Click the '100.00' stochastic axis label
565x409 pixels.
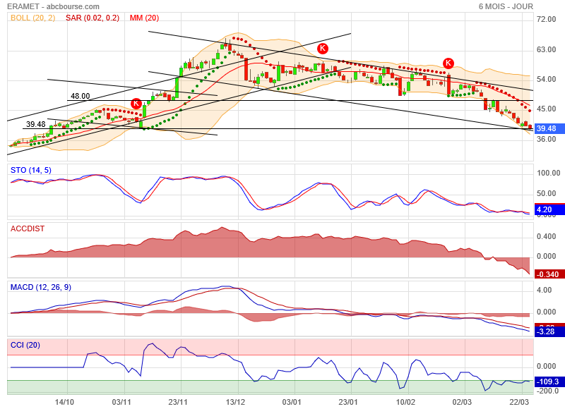coord(549,173)
